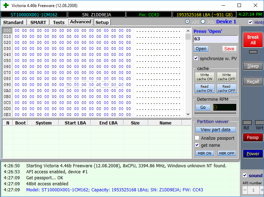The width and height of the screenshot is (264, 197).
Task: Uncheck the get name checkbox
Action: (197, 145)
